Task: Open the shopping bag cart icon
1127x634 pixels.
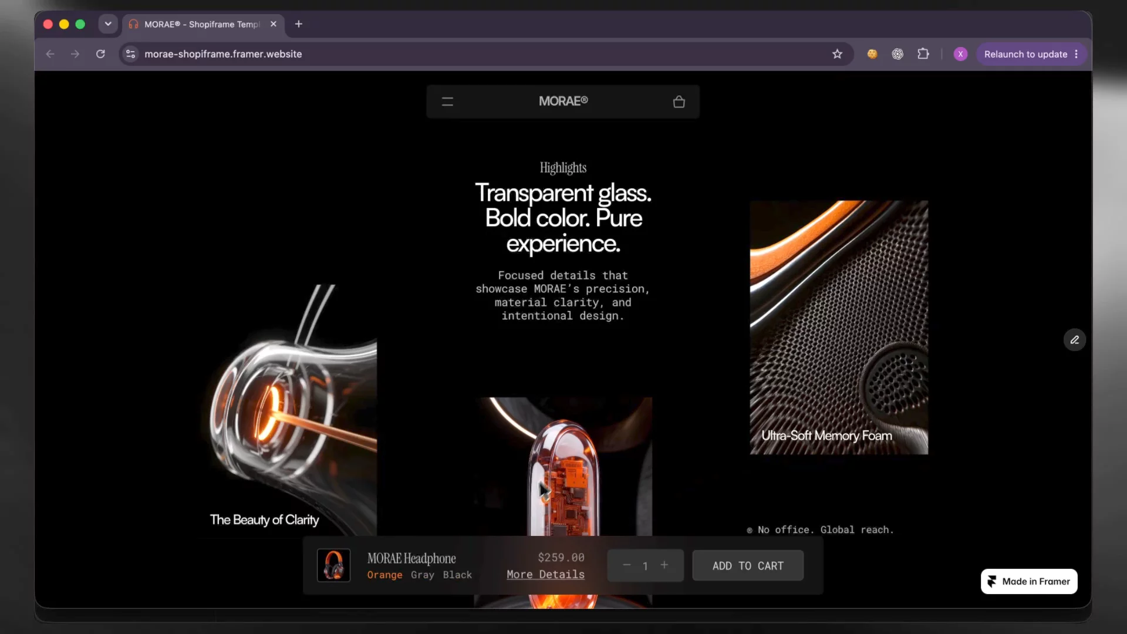Action: (x=679, y=102)
